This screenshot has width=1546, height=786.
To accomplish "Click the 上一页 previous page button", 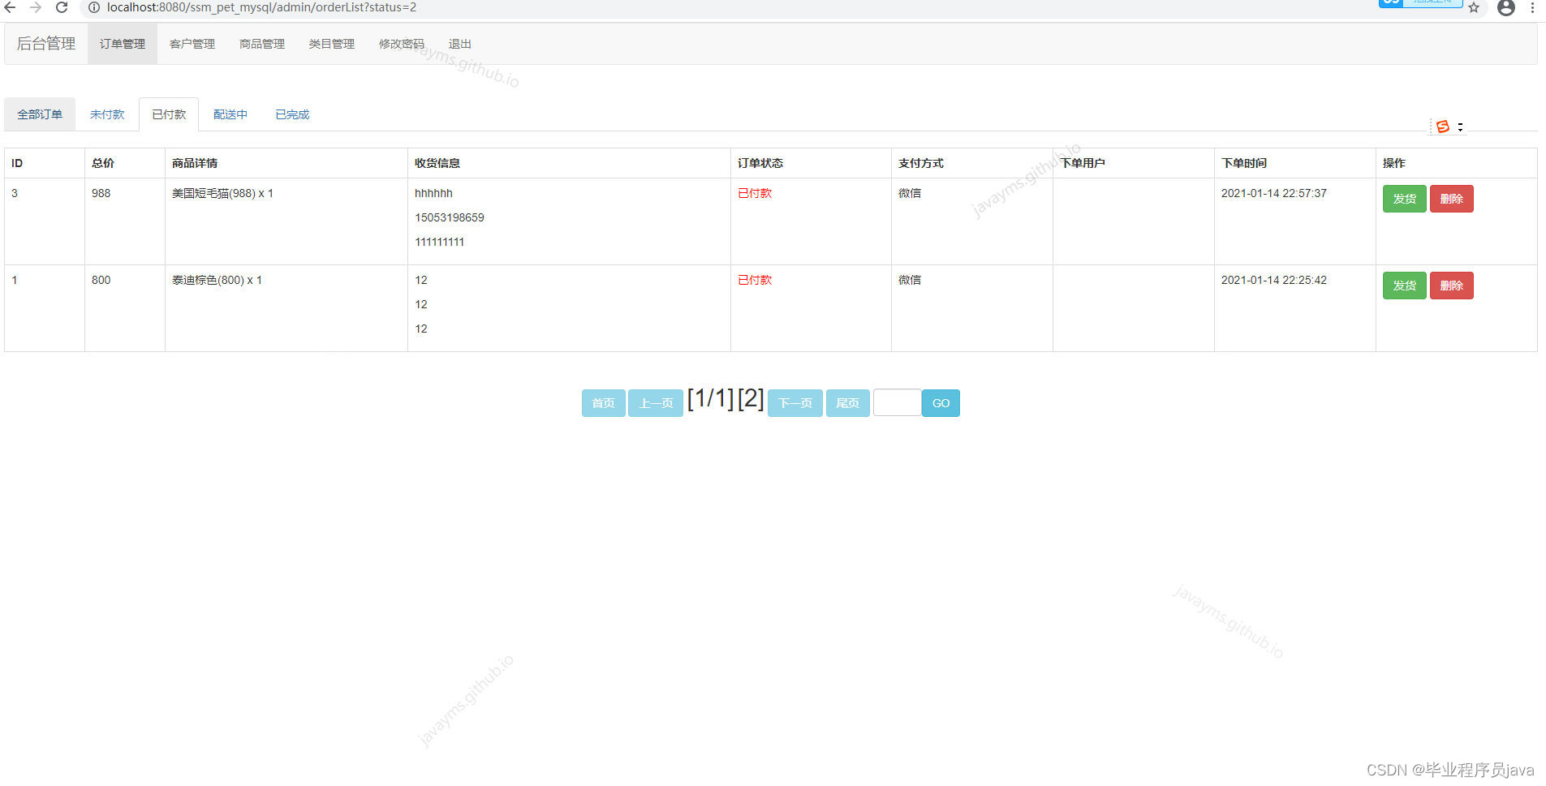I will tap(656, 403).
